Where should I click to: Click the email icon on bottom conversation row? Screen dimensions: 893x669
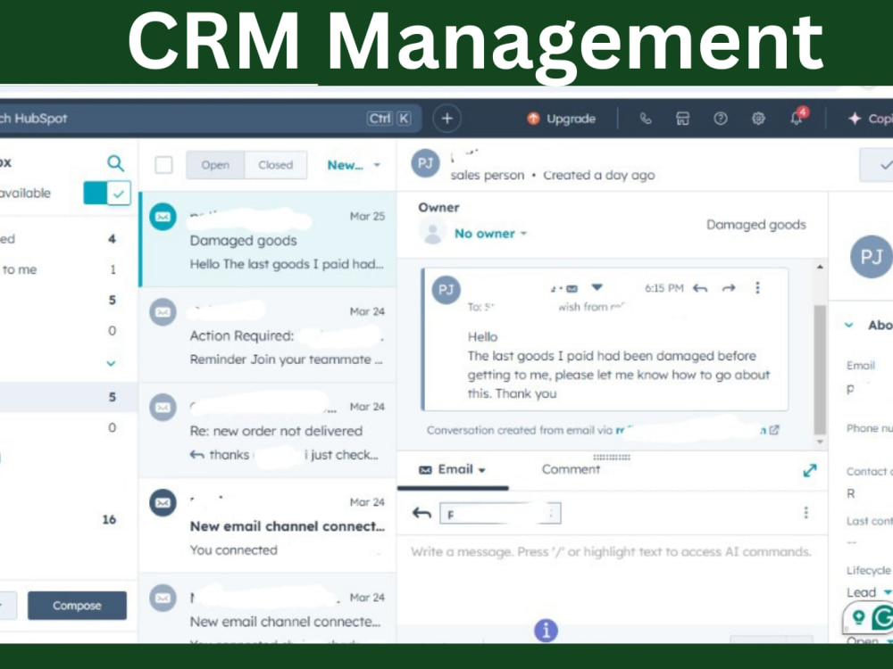pos(163,599)
